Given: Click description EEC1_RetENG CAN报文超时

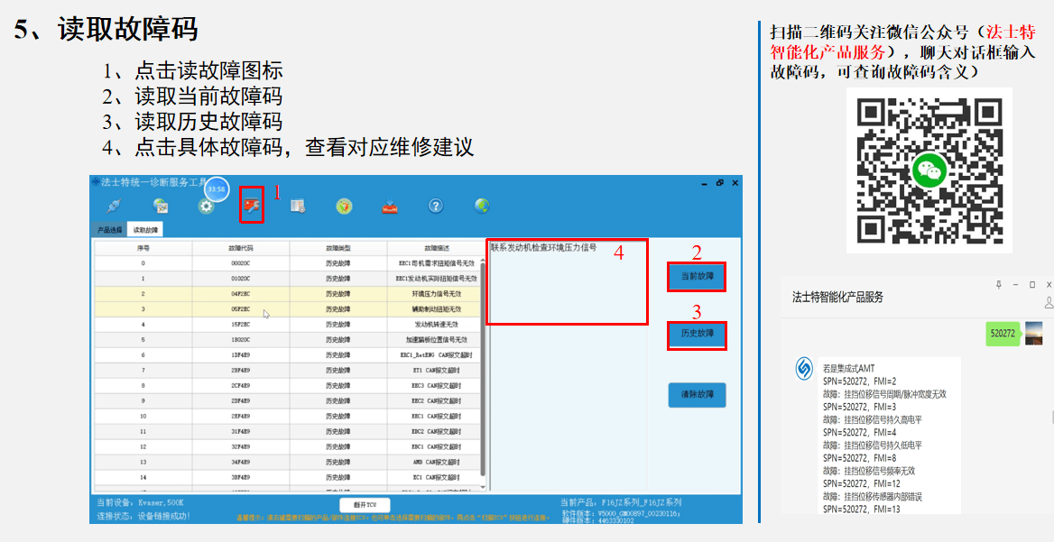Looking at the screenshot, I should (x=436, y=355).
